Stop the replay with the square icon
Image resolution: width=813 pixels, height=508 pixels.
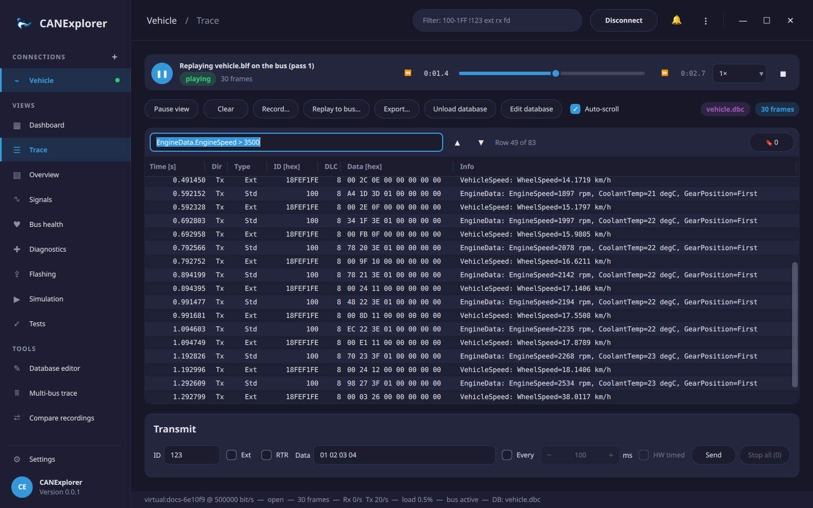[x=783, y=74]
